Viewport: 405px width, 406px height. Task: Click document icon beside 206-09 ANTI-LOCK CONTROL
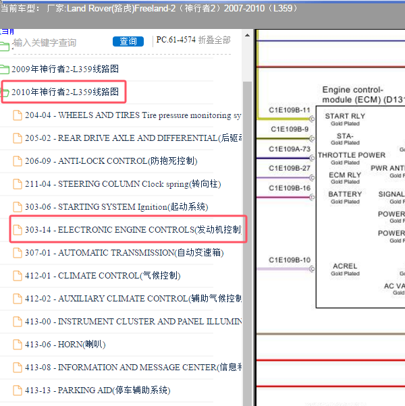click(18, 161)
